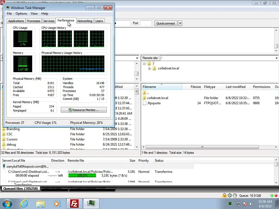Select the Branding folder name in the local list
Screen dimensions: 279x209
(13, 129)
